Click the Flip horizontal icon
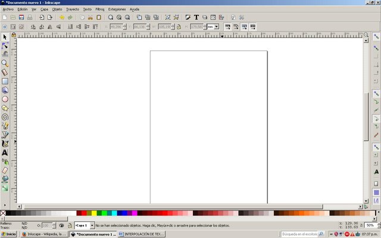The image size is (381, 238). pos(50,27)
